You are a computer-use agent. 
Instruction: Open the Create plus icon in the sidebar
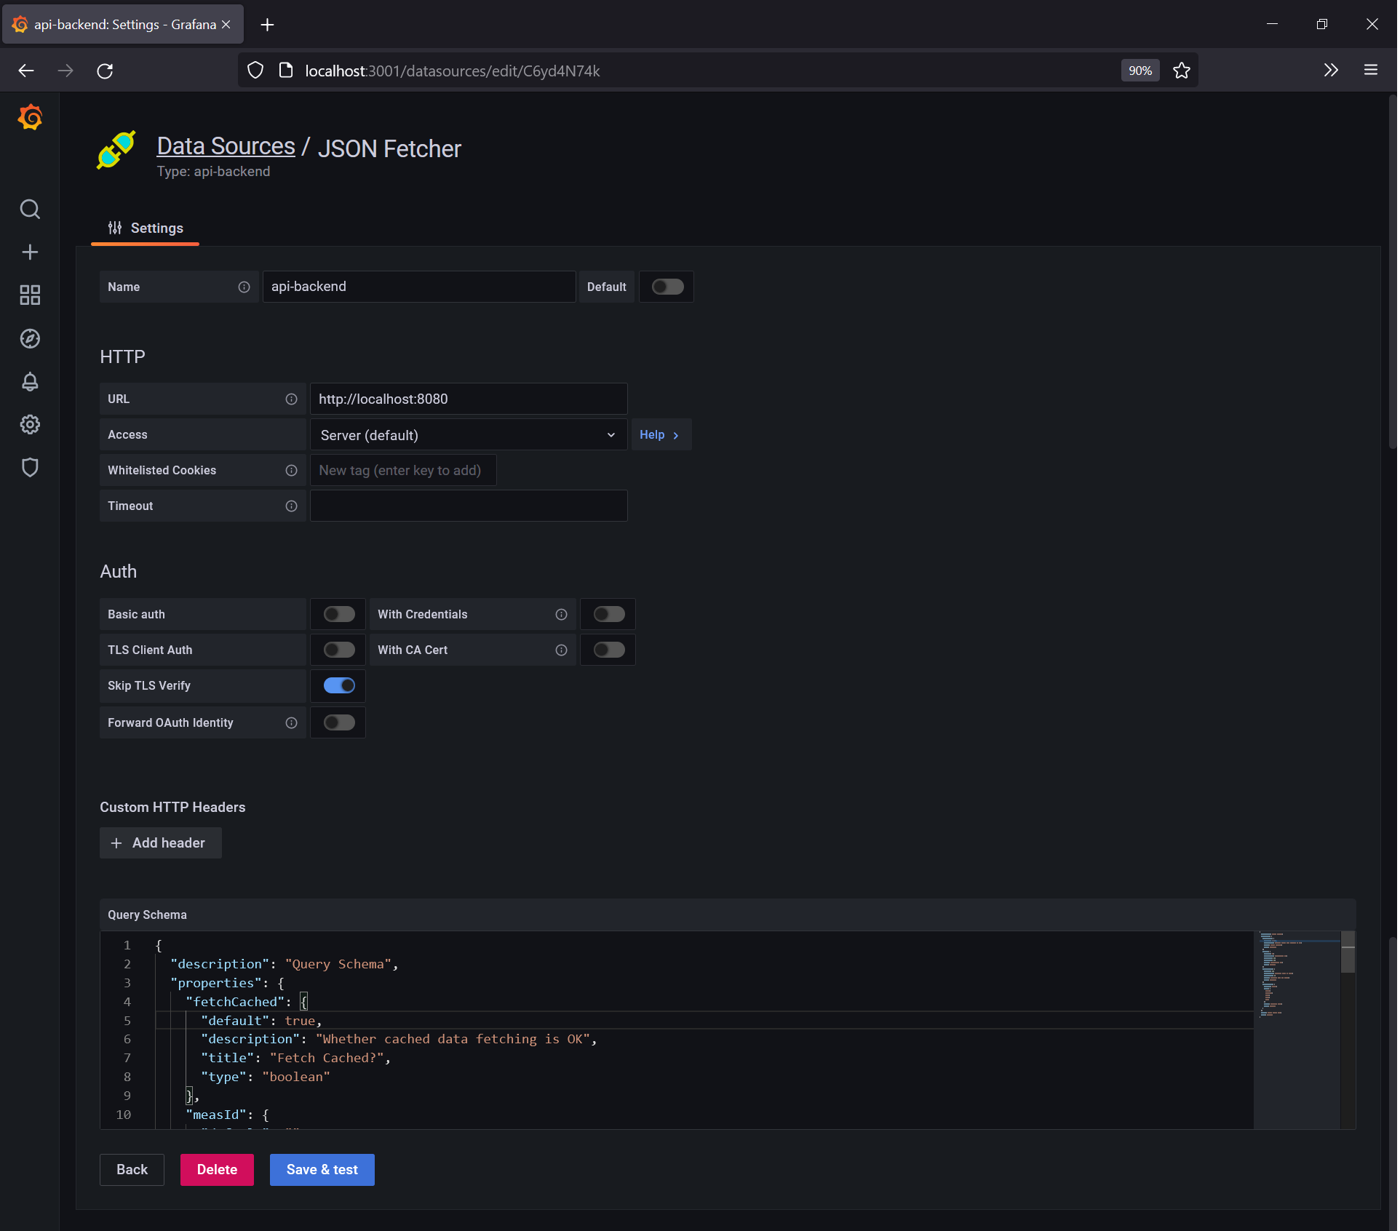[x=30, y=252]
